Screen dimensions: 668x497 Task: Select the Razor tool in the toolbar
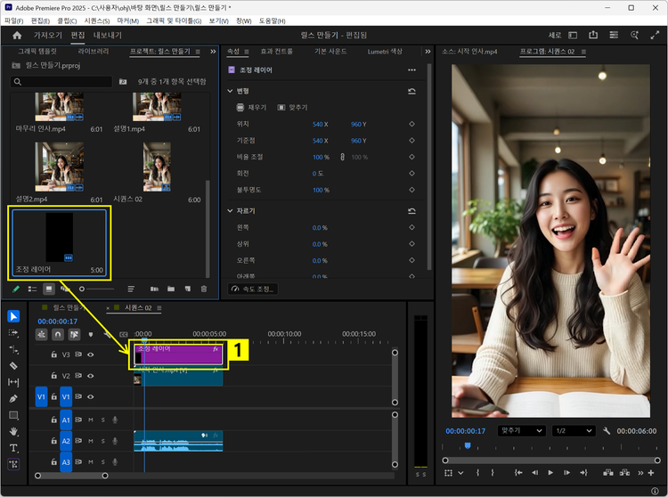pyautogui.click(x=13, y=365)
